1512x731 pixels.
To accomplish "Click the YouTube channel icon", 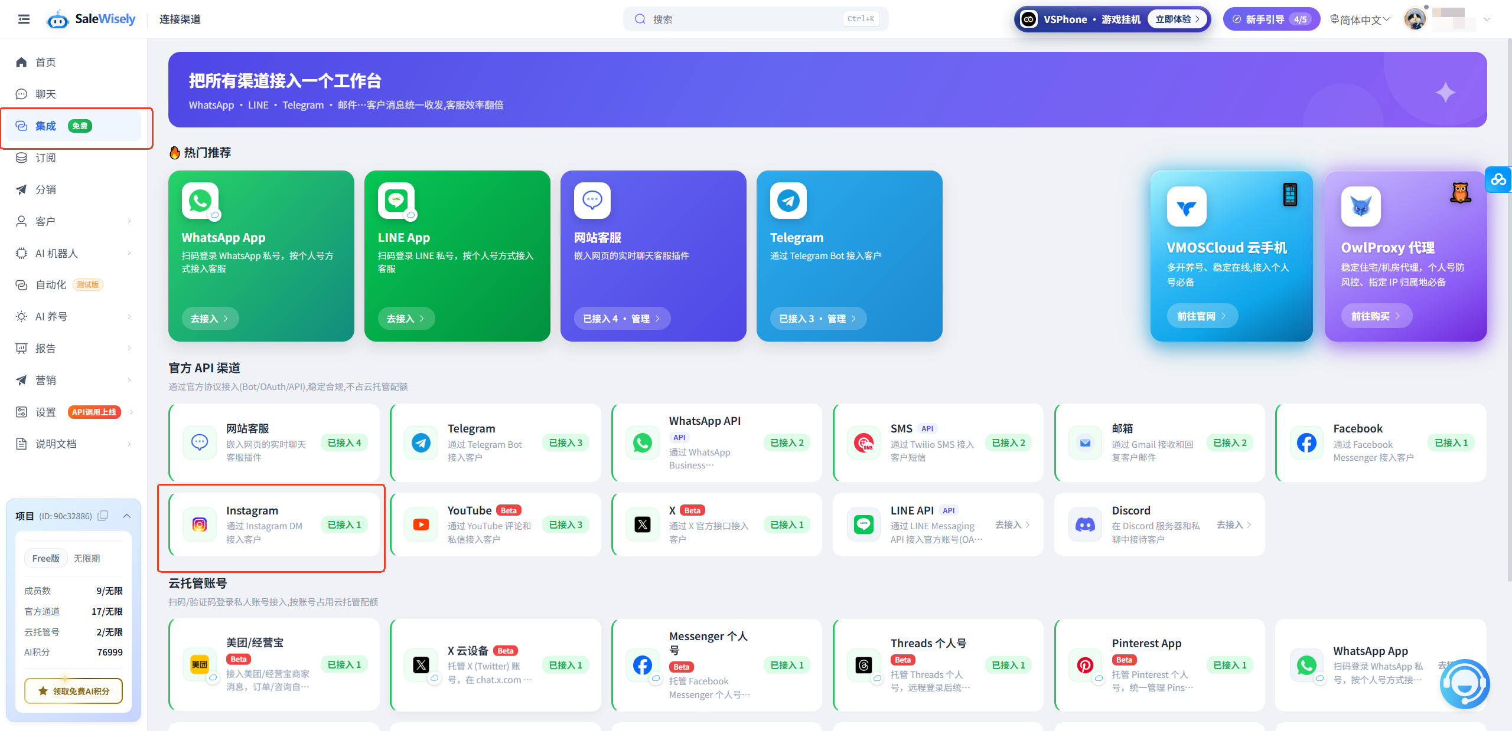I will 421,525.
